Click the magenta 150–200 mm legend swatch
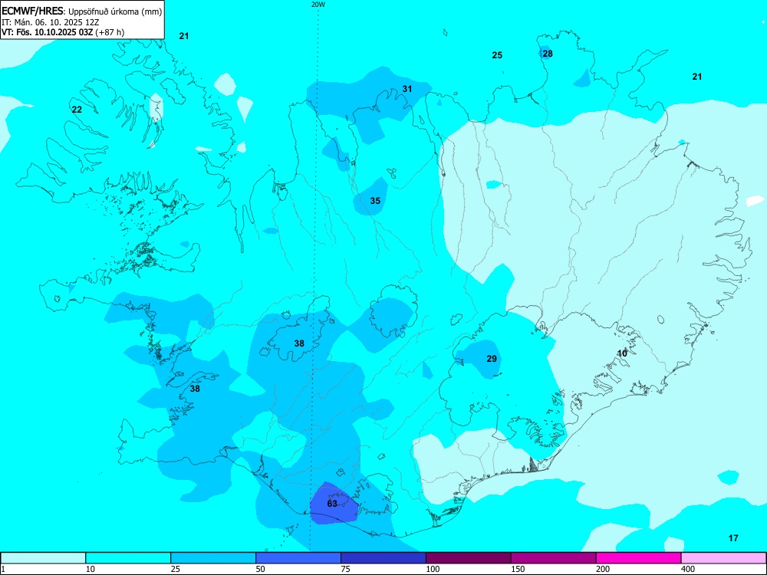Screen dimensions: 767x575 554,558
